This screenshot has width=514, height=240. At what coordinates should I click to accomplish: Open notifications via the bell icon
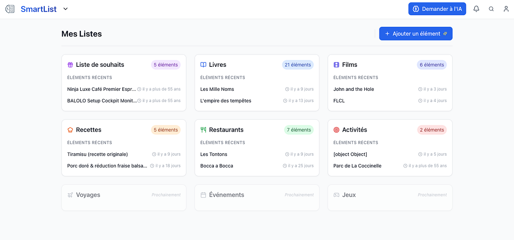point(476,8)
